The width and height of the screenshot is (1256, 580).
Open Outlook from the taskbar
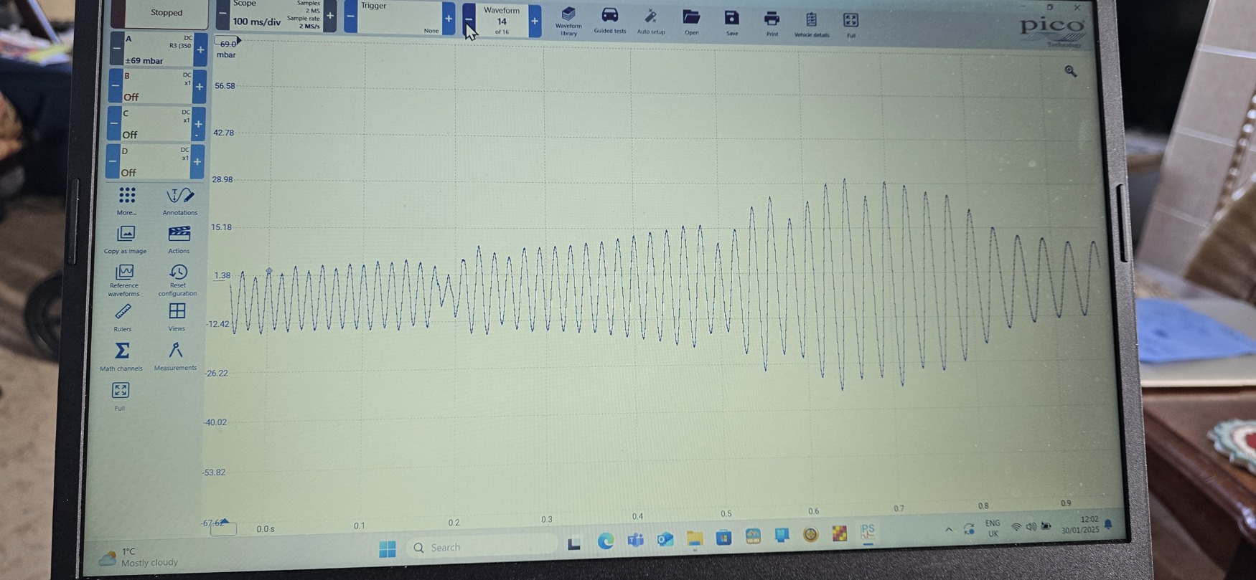click(665, 539)
